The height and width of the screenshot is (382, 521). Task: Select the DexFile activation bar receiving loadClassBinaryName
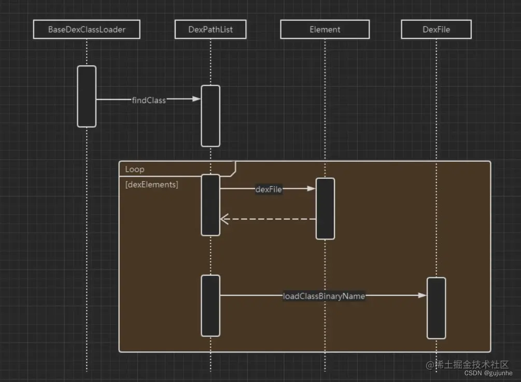[x=436, y=308]
